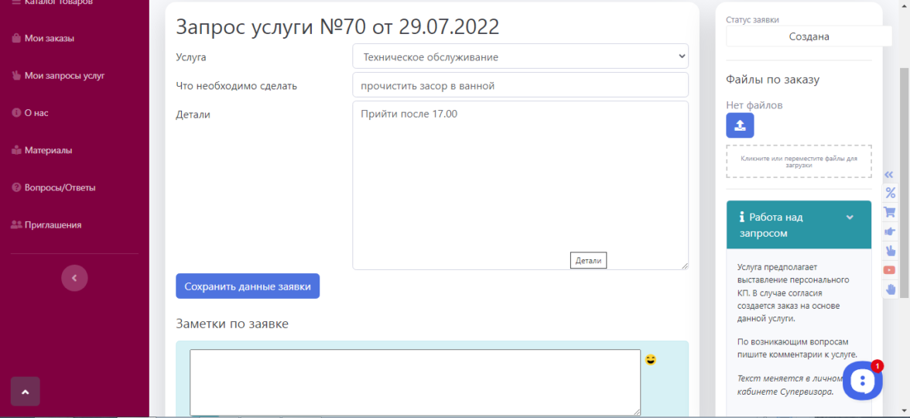910x418 pixels.
Task: Click 'Сохранить данные заявки' button
Action: coord(248,286)
